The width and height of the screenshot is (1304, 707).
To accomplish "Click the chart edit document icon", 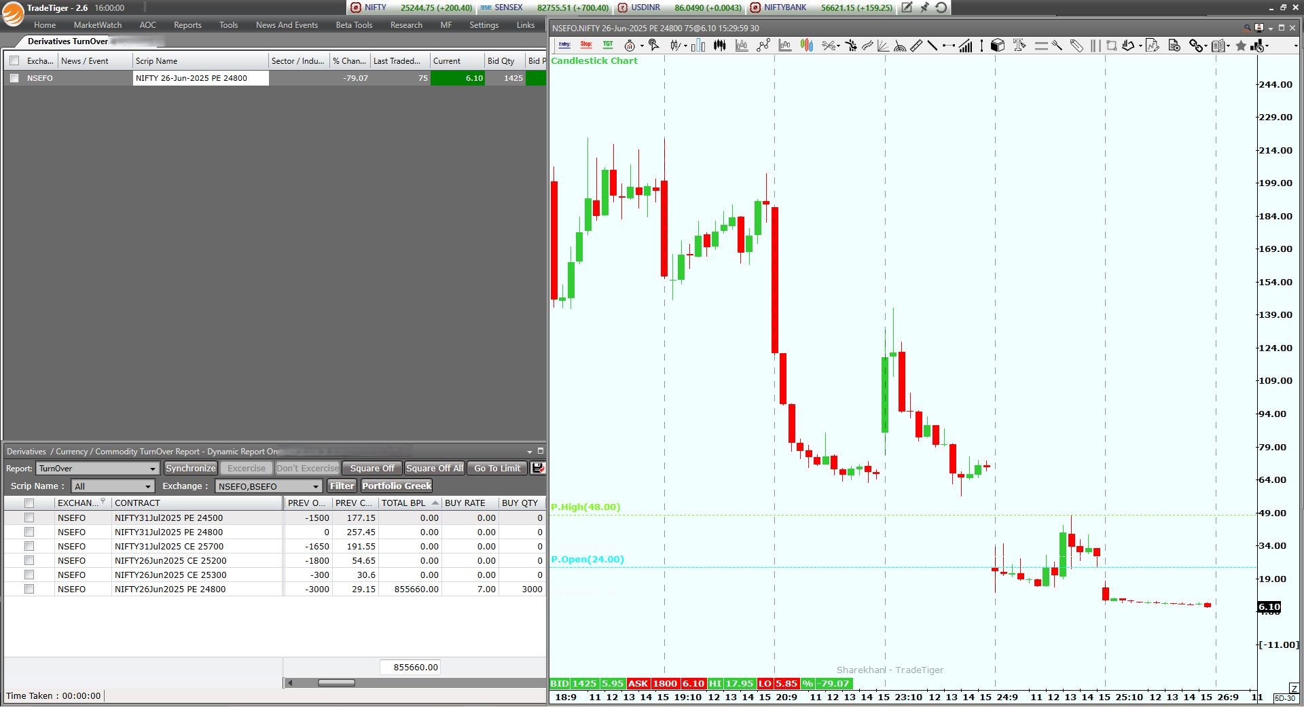I will coord(1153,46).
